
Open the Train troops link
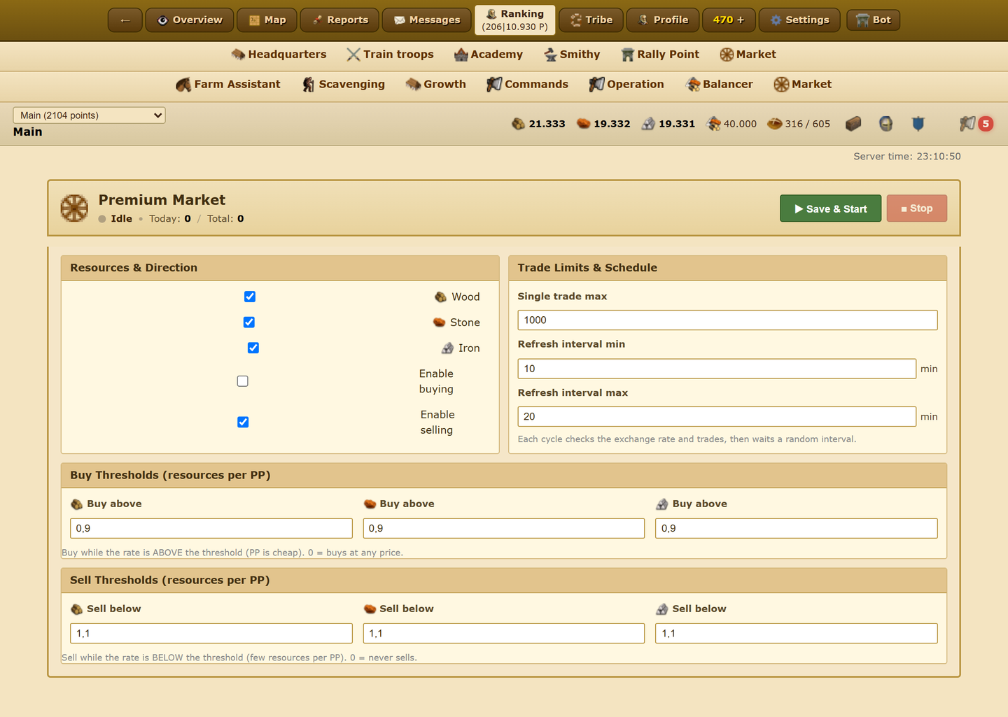(x=390, y=55)
